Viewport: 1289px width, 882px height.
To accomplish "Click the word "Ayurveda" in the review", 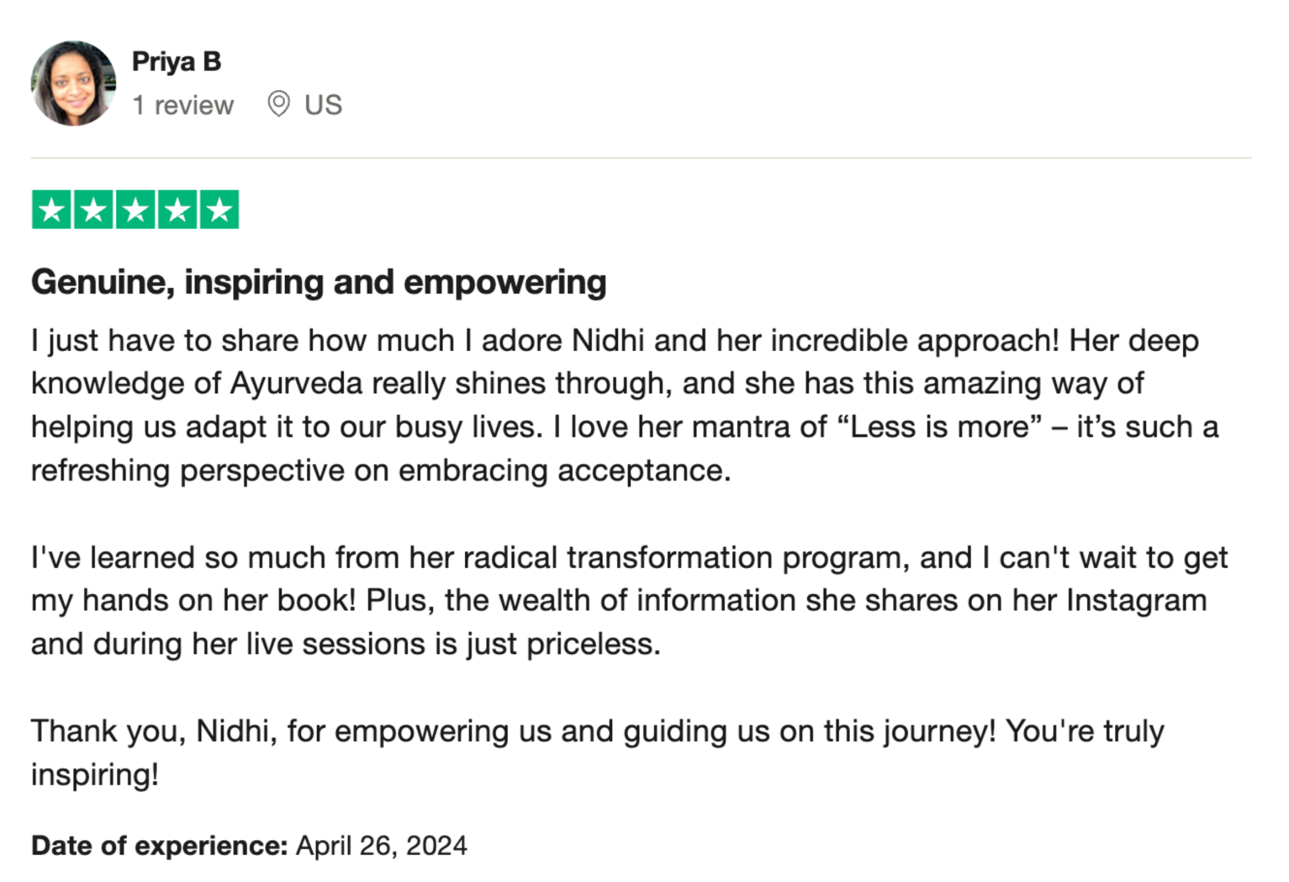I will [297, 384].
